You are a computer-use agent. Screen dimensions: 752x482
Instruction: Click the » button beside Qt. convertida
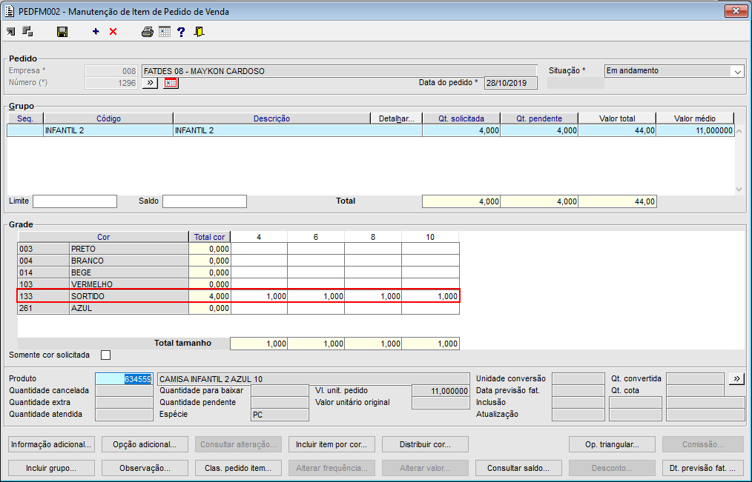point(736,378)
